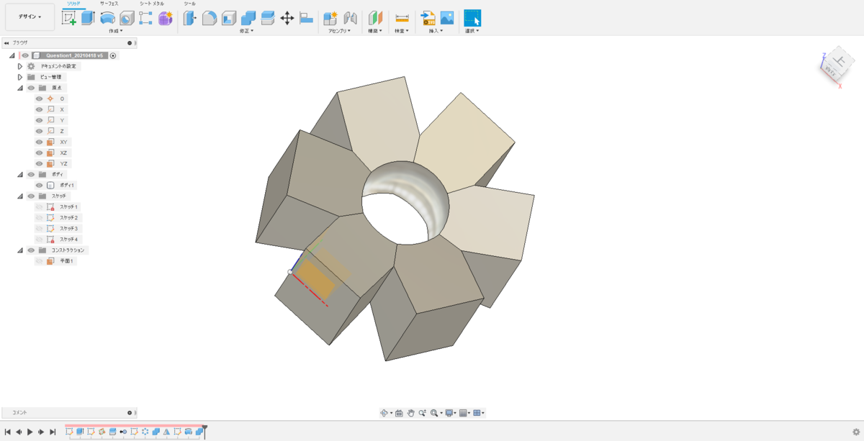Select the Look At camera tool
Image resolution: width=864 pixels, height=441 pixels.
(x=399, y=413)
